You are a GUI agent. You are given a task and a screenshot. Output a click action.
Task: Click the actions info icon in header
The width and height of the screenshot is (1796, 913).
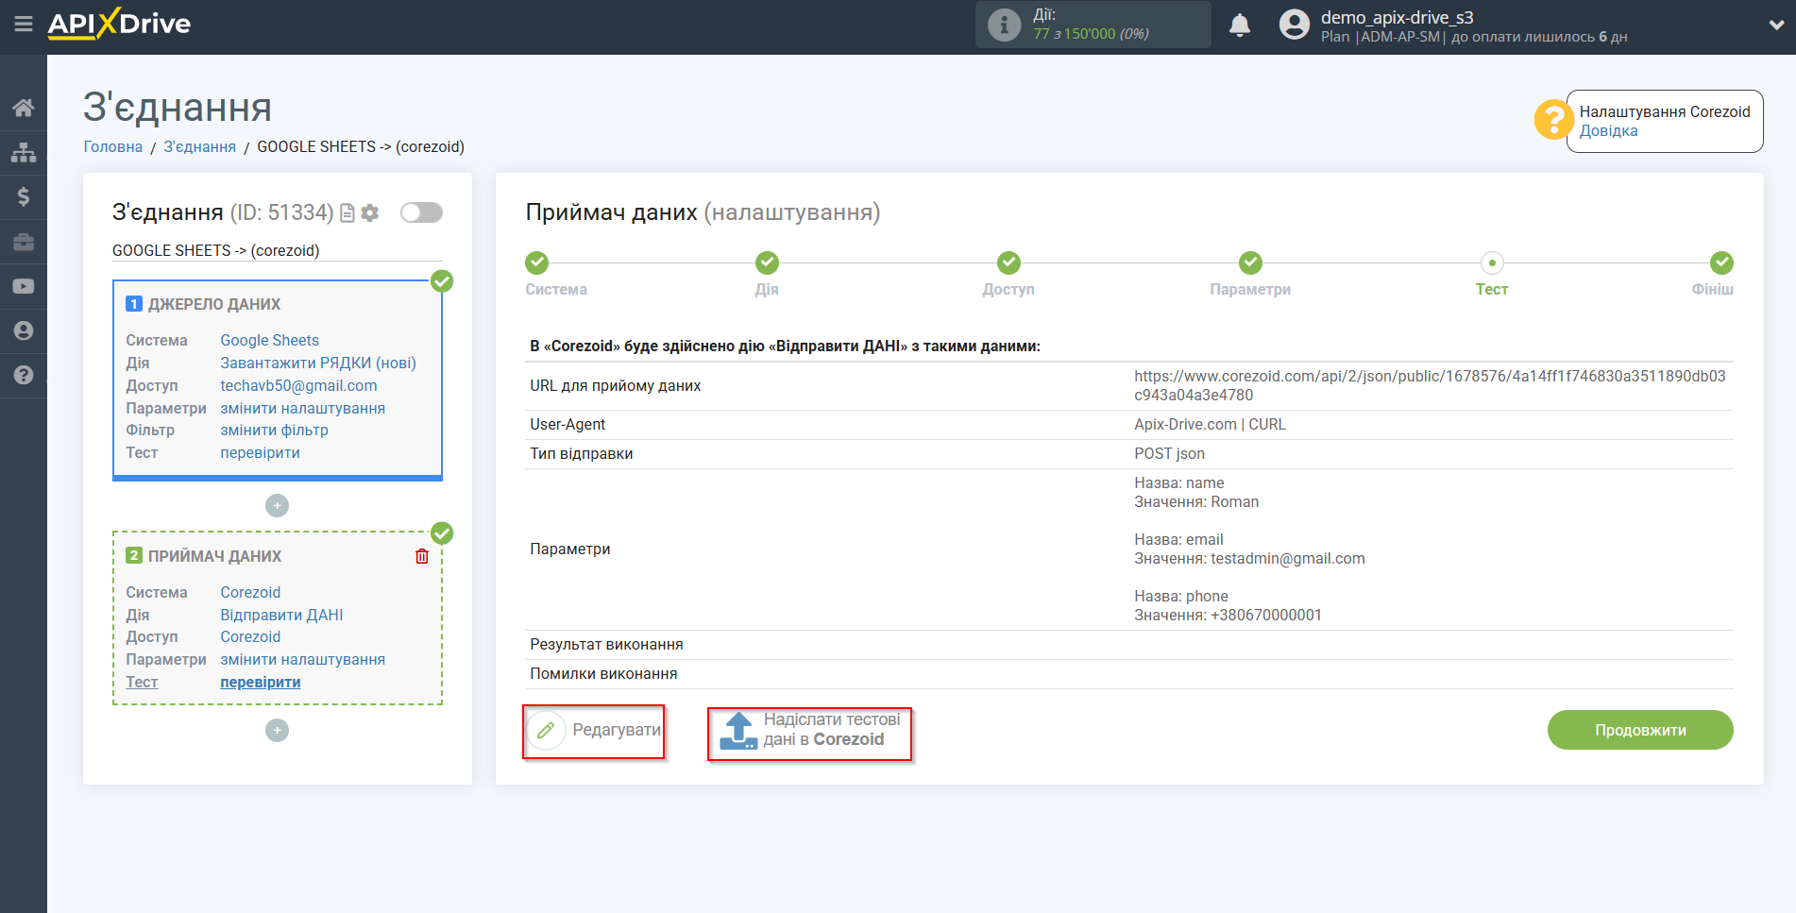click(1004, 25)
